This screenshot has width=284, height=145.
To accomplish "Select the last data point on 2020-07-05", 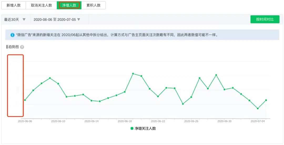I will 266,100.
